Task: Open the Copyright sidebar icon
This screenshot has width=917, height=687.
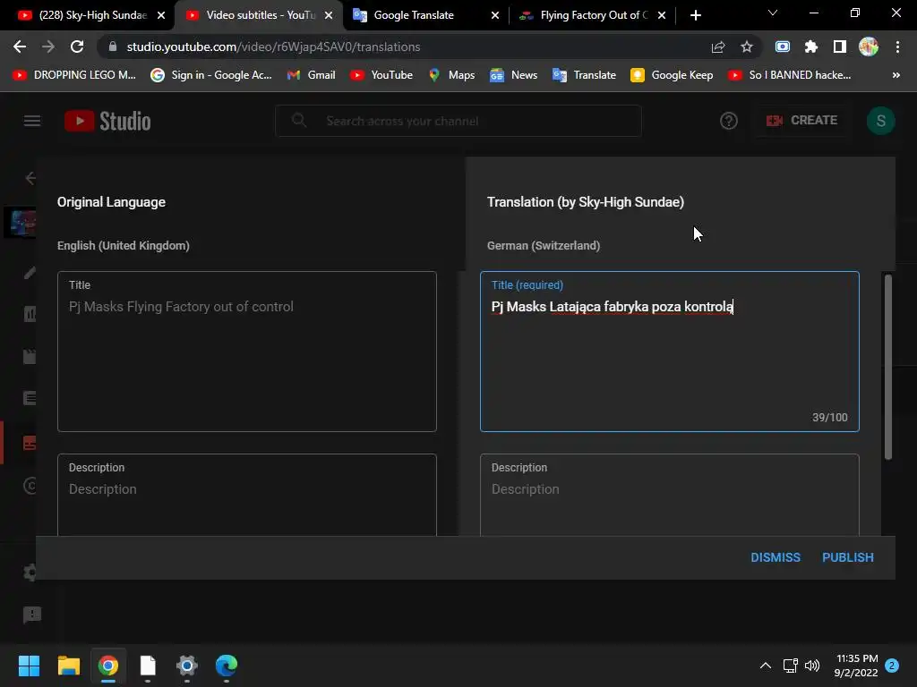Action: tap(30, 486)
